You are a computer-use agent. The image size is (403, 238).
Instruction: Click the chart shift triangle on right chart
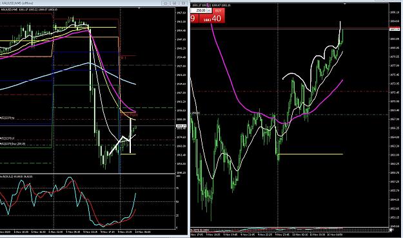345,4
